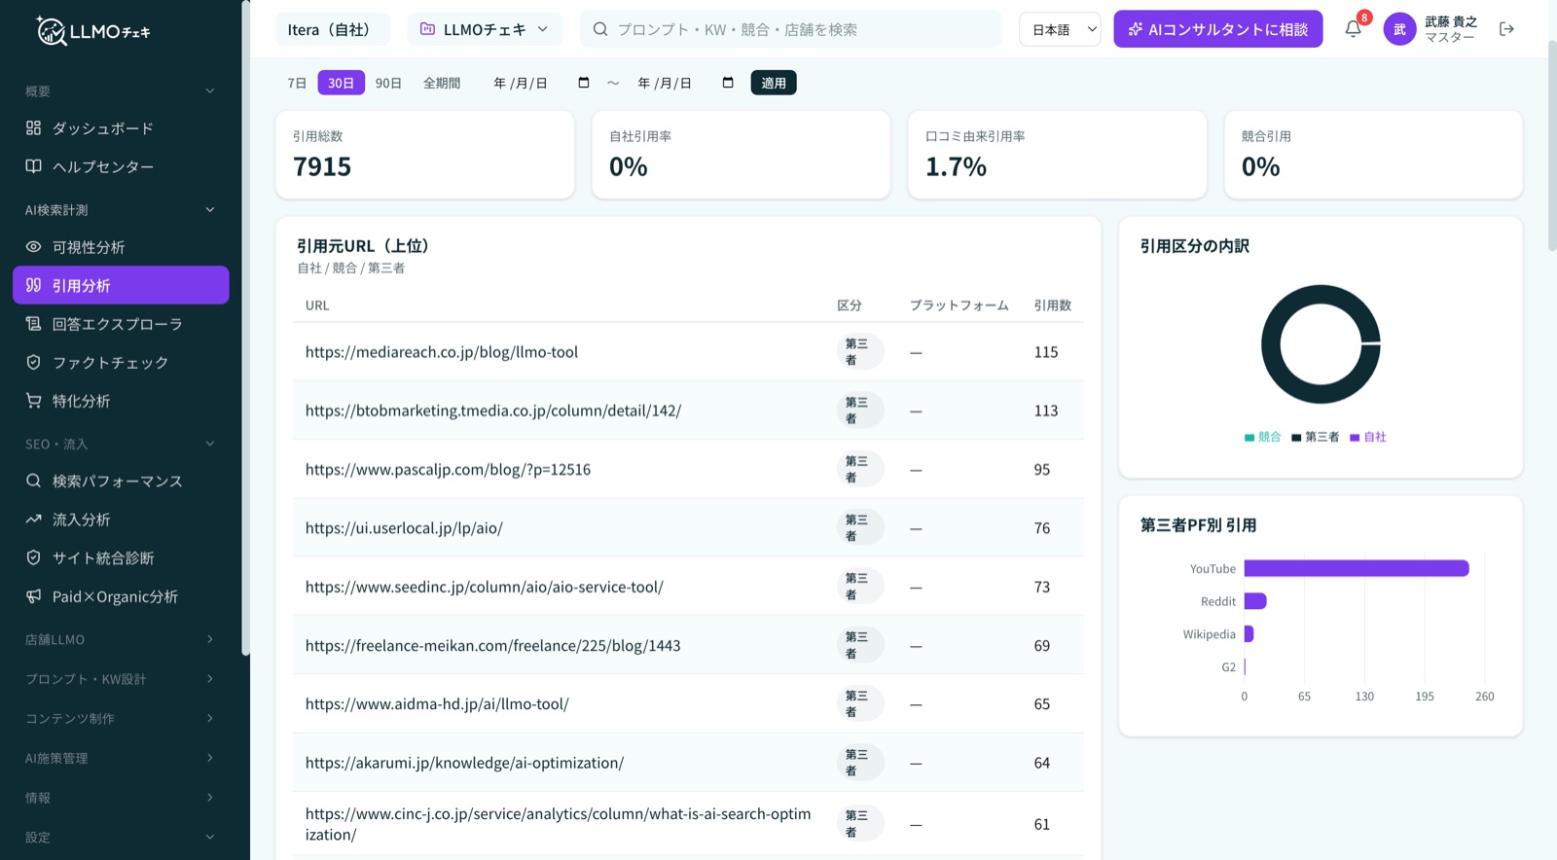Click the 自社 legend swatch

[1355, 438]
